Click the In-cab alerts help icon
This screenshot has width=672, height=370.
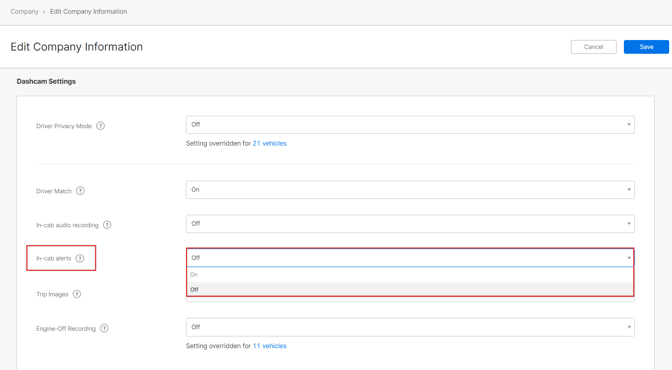pyautogui.click(x=80, y=258)
